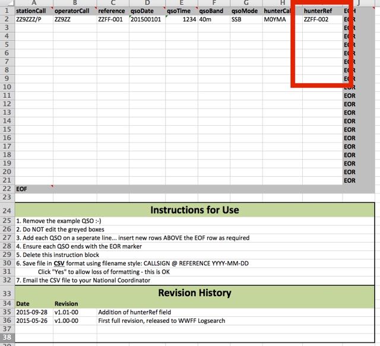Select column G header
This screenshot has height=346, width=380.
[x=245, y=3]
